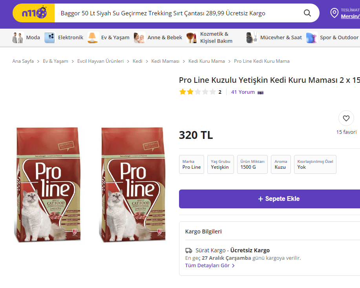Click the n11 ladybug logo
This screenshot has height=288, width=360.
click(34, 13)
